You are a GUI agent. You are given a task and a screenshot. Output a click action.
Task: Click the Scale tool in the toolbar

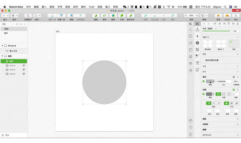122,15
